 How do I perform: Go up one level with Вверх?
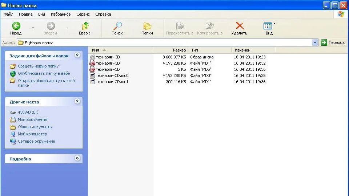[x=84, y=28]
